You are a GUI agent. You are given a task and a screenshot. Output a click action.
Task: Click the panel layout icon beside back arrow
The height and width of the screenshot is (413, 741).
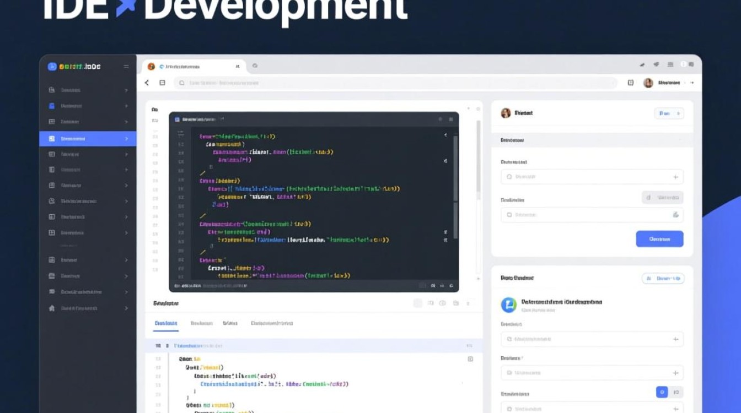(162, 83)
